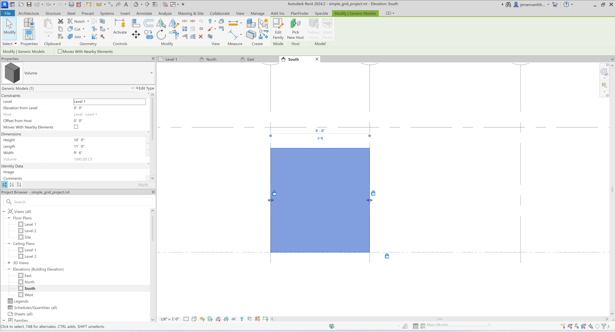The height and width of the screenshot is (332, 615).
Task: Unlock the left alignment padlock in the view
Action: click(x=274, y=193)
